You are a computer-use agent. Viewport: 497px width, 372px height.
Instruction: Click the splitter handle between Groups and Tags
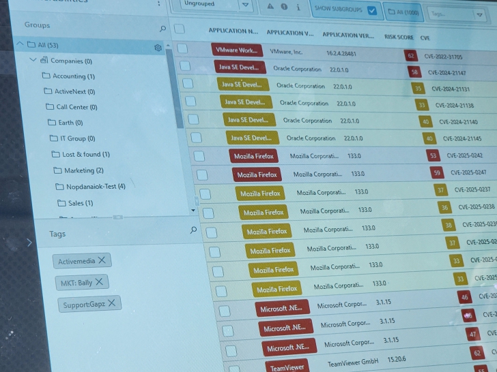[x=117, y=217]
